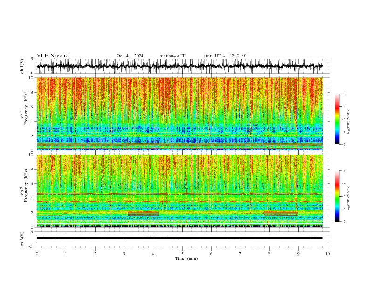The height and width of the screenshot is (285, 369).
Task: Click the "-7" tick on ch.2 colorbar
Action: click(344, 221)
